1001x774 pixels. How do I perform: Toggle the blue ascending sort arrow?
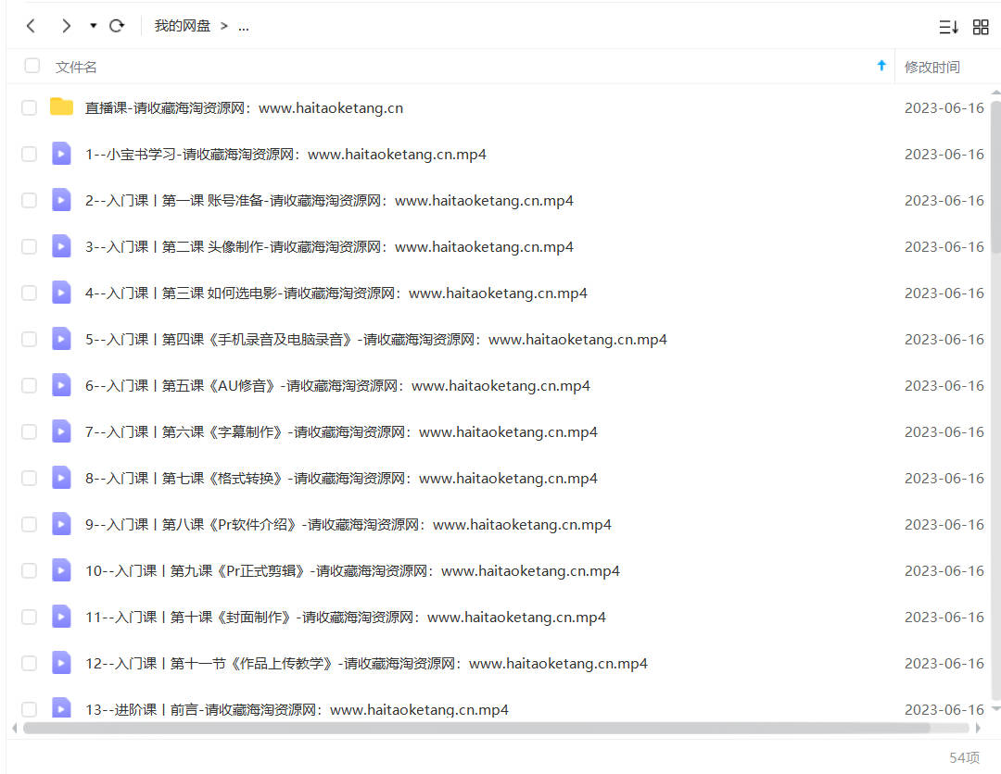[x=881, y=65]
